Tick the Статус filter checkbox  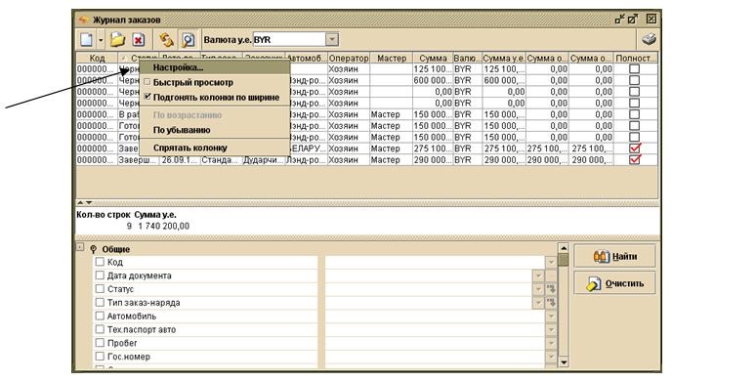point(100,289)
